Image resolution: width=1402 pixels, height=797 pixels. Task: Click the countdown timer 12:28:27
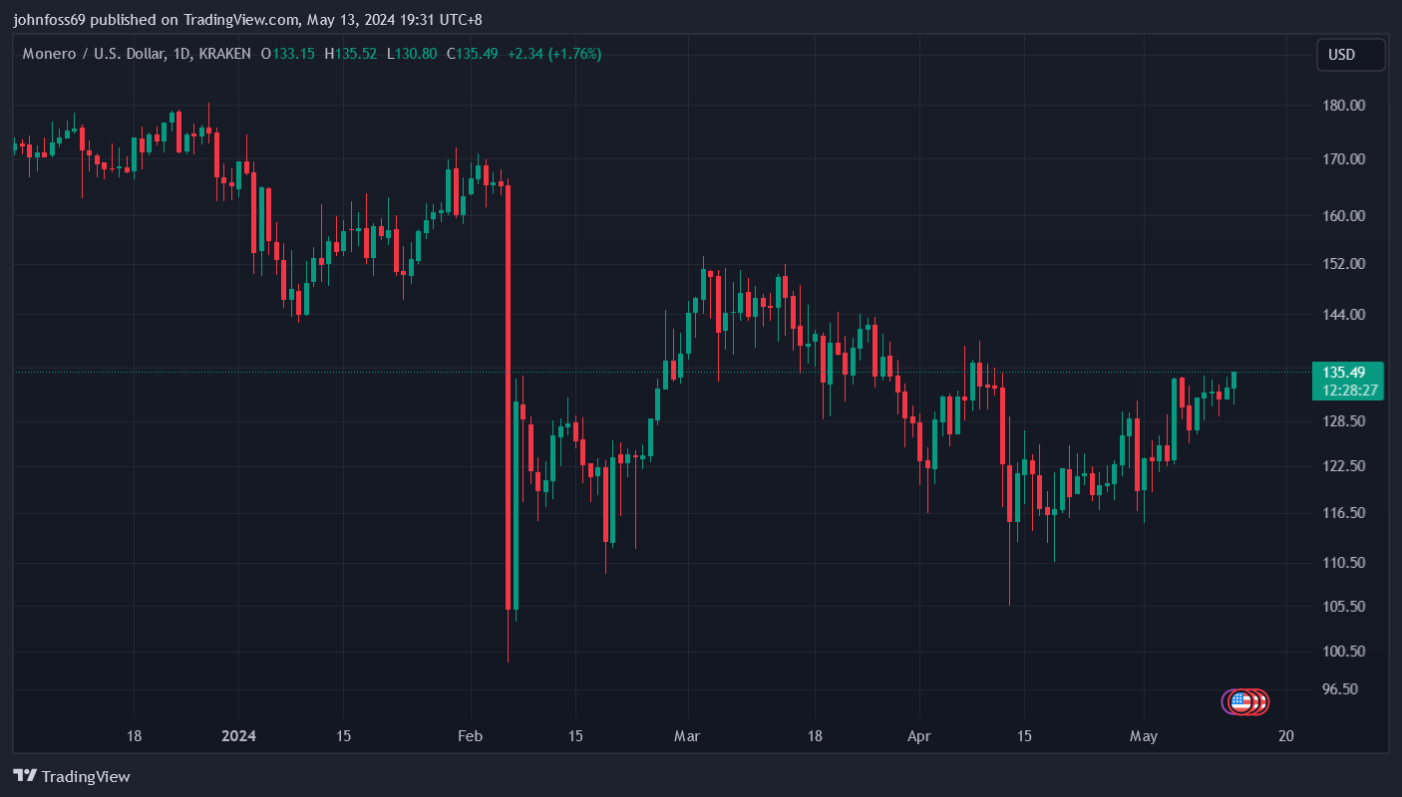[x=1350, y=390]
